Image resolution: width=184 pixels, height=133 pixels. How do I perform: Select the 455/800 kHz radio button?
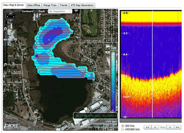click(x=123, y=129)
